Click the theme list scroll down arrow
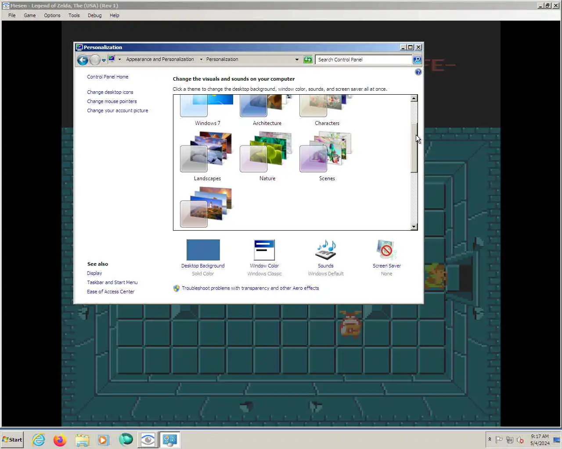The width and height of the screenshot is (562, 449). point(414,226)
